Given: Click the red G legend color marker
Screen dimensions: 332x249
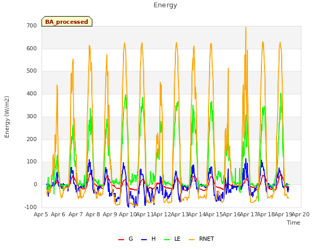Looking at the screenshot, I should click(121, 240).
